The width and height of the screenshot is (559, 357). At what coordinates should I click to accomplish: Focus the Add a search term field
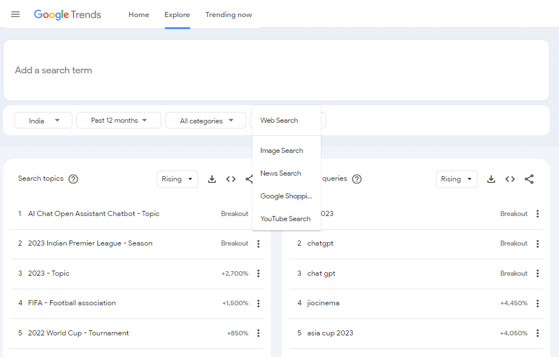pos(276,70)
